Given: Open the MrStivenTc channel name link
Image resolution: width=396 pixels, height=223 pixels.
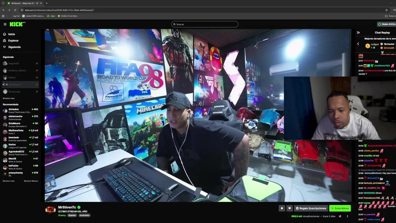Looking at the screenshot, I should 67,207.
